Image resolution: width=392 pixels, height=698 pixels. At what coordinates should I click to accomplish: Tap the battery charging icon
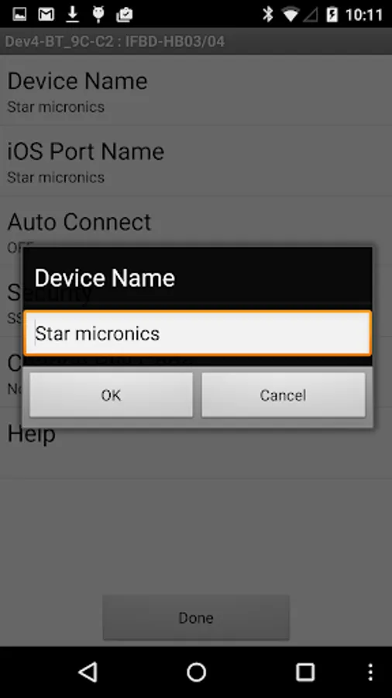pyautogui.click(x=332, y=15)
